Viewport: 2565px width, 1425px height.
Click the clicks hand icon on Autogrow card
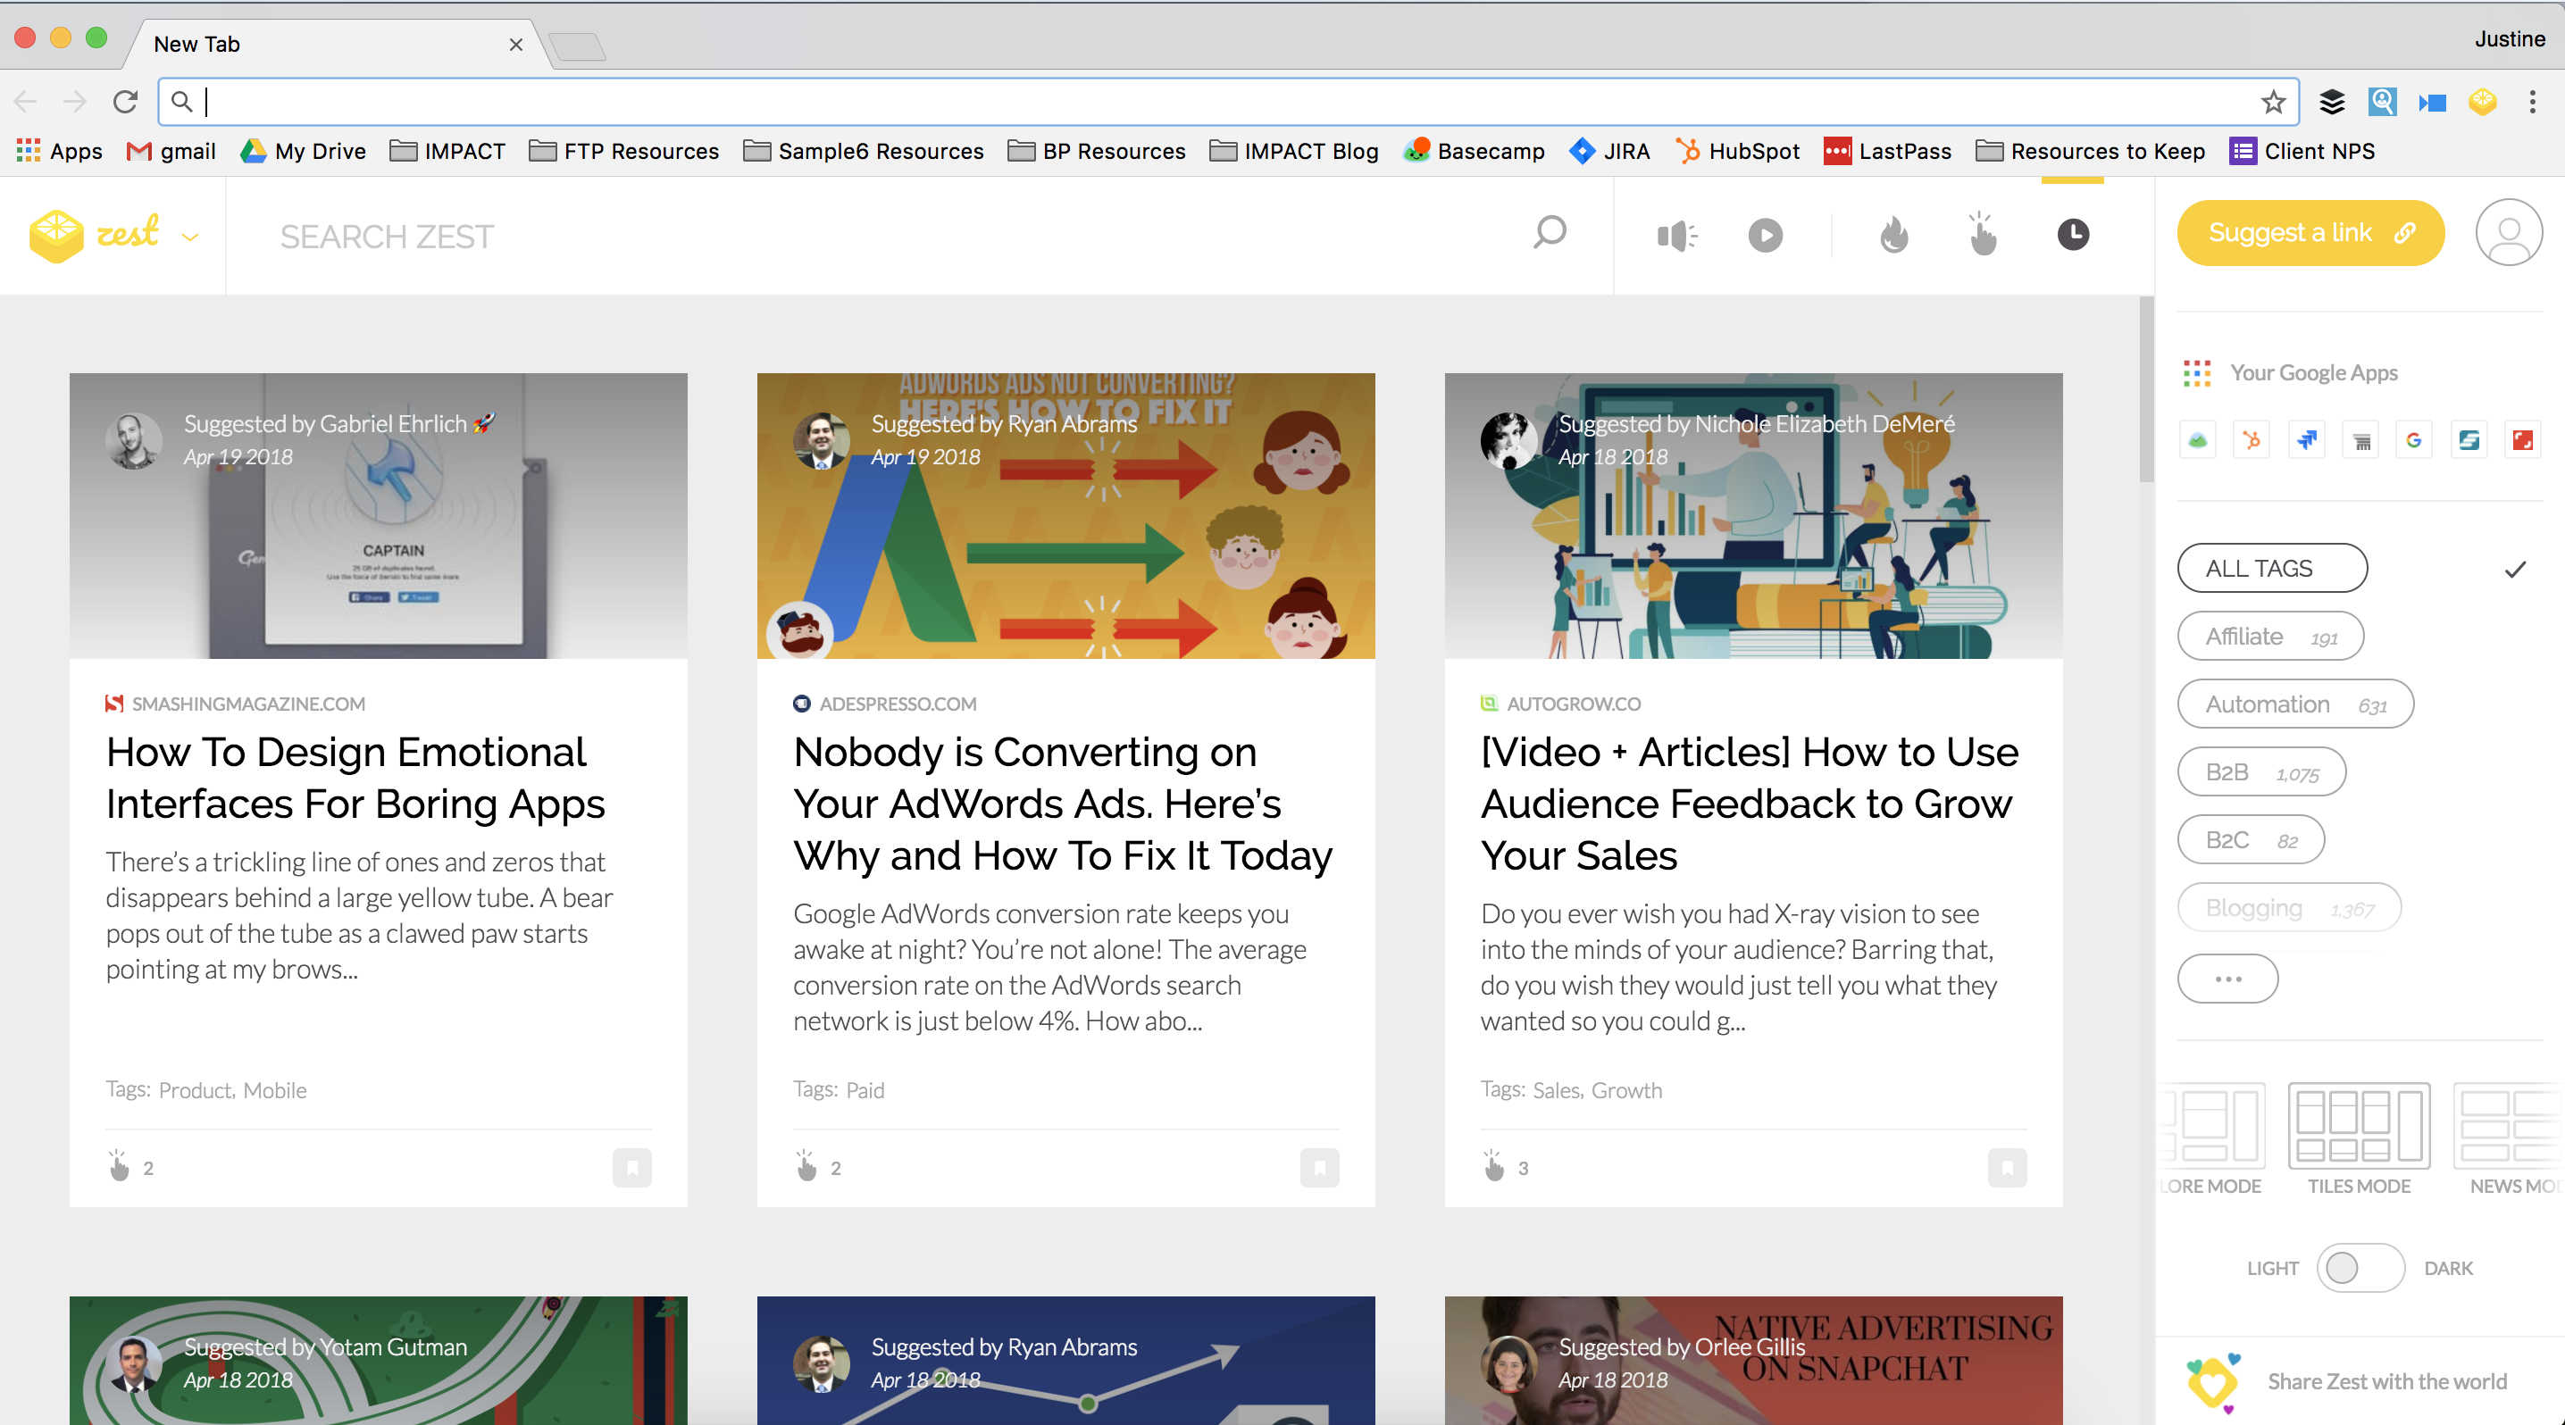click(1493, 1165)
